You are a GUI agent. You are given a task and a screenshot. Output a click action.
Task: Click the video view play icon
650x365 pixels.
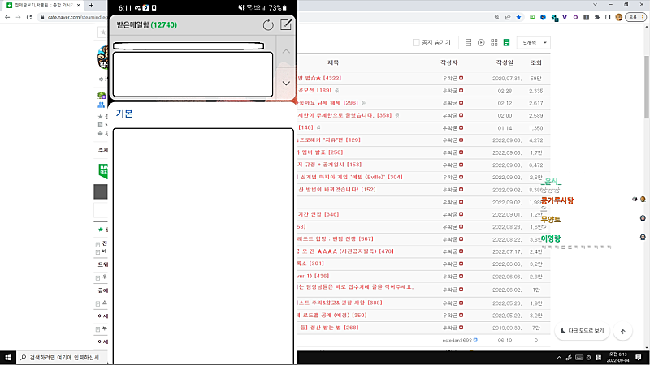481,42
